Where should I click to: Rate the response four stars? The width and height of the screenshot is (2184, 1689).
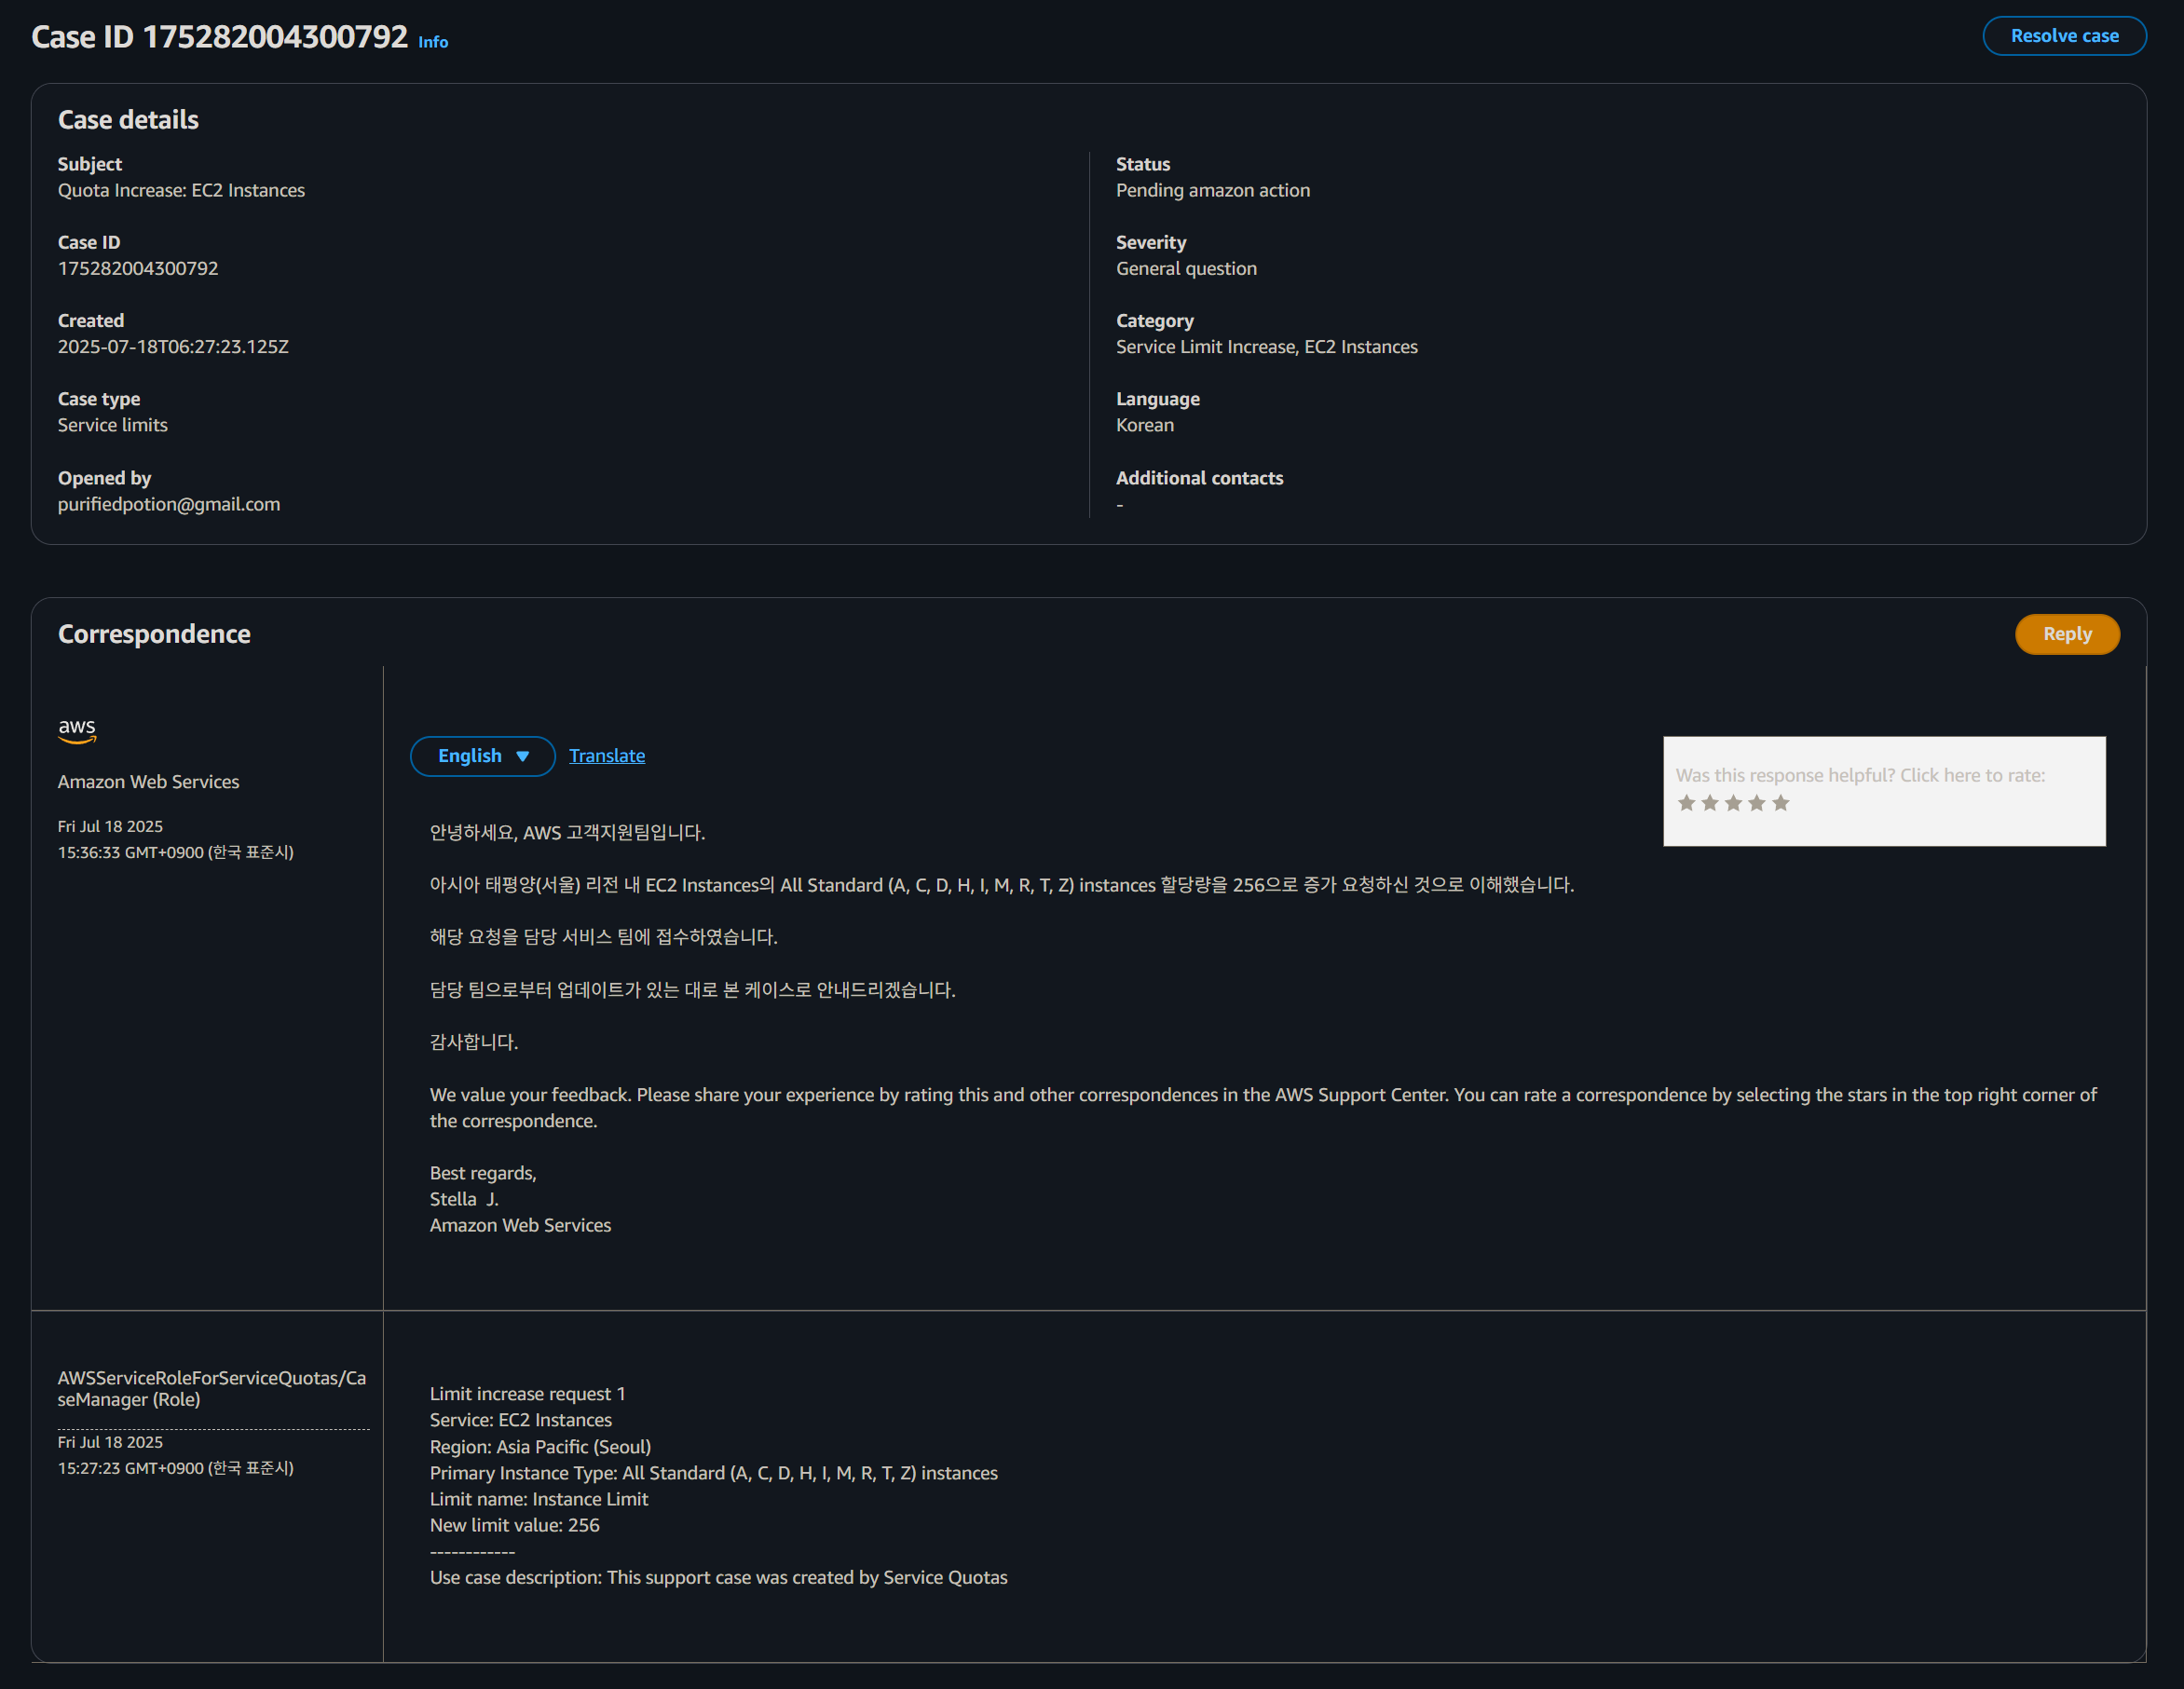point(1756,803)
